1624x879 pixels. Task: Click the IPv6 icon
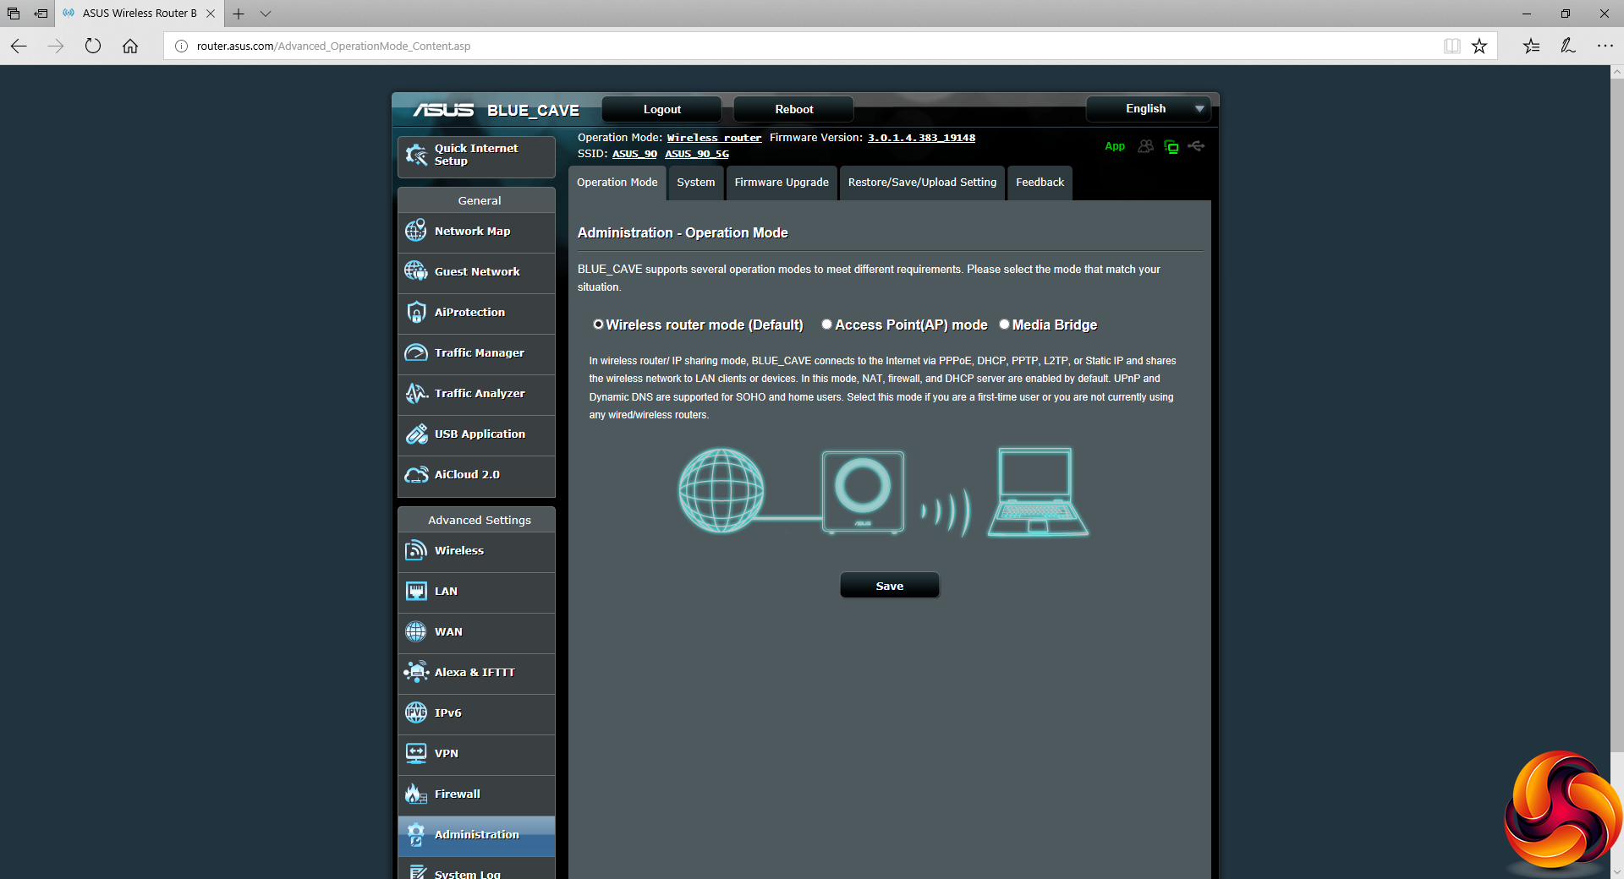point(416,712)
